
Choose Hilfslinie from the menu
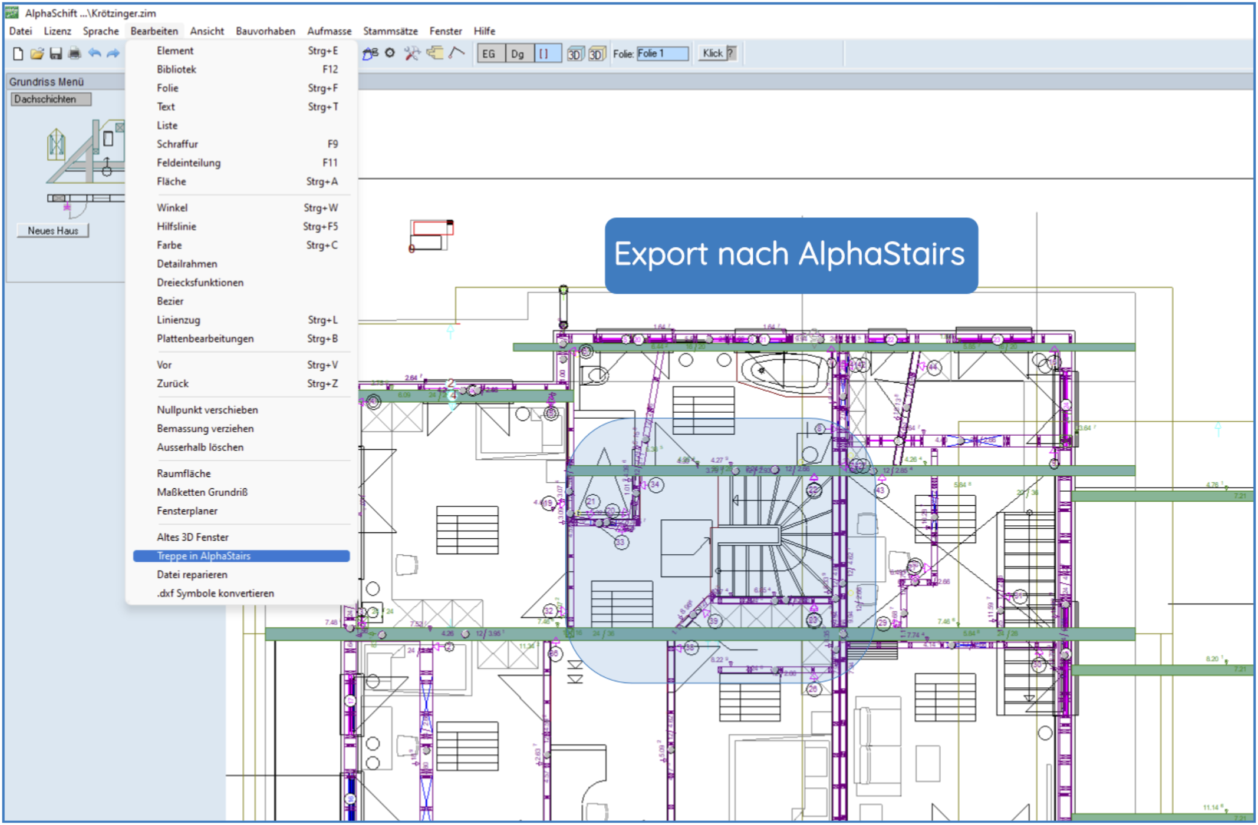click(242, 227)
